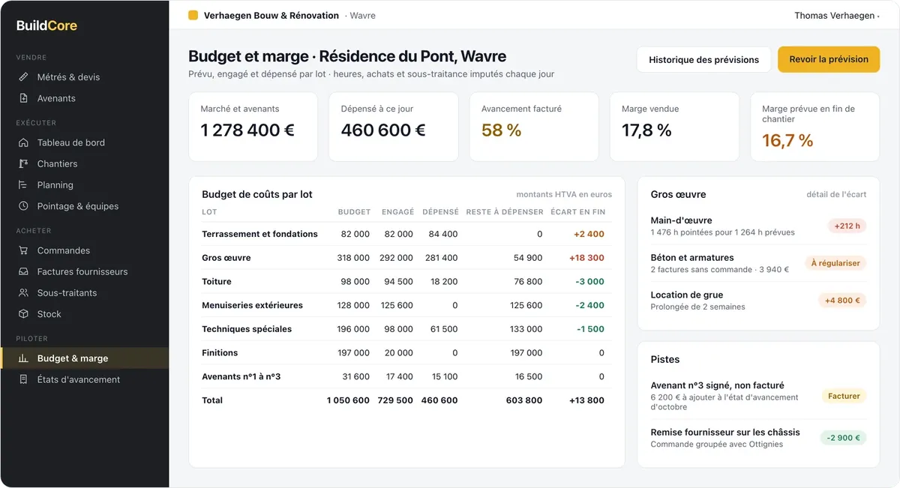Click the Pointage & équipes clock icon
900x488 pixels.
(23, 205)
